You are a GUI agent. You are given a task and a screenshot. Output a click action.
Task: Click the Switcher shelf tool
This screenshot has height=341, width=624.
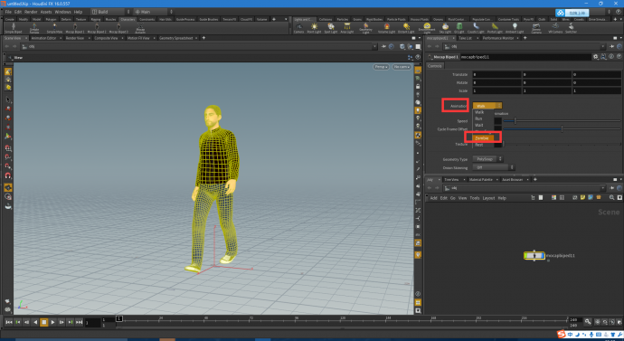click(571, 28)
